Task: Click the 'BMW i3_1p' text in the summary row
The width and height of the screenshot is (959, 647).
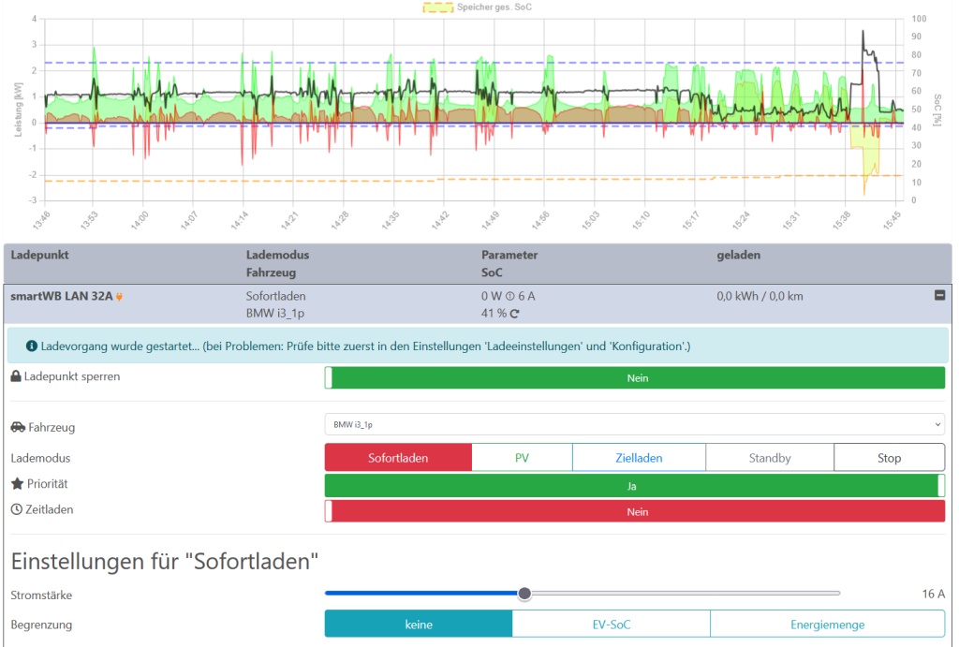Action: pyautogui.click(x=275, y=313)
